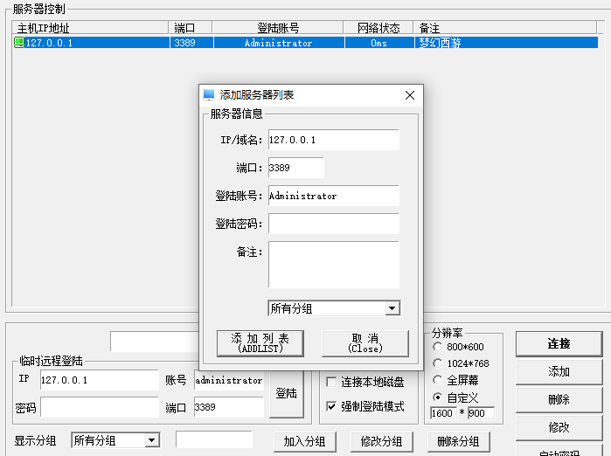Focus the 登陆密码 password field in dialog
The height and width of the screenshot is (456, 611).
click(333, 224)
